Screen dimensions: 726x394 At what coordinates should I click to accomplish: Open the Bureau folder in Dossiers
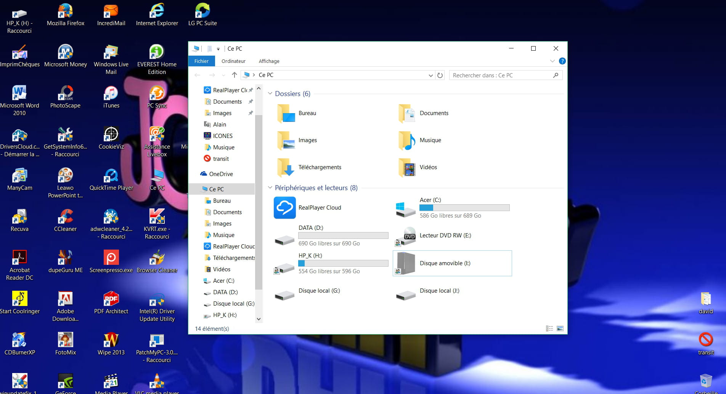pos(297,113)
